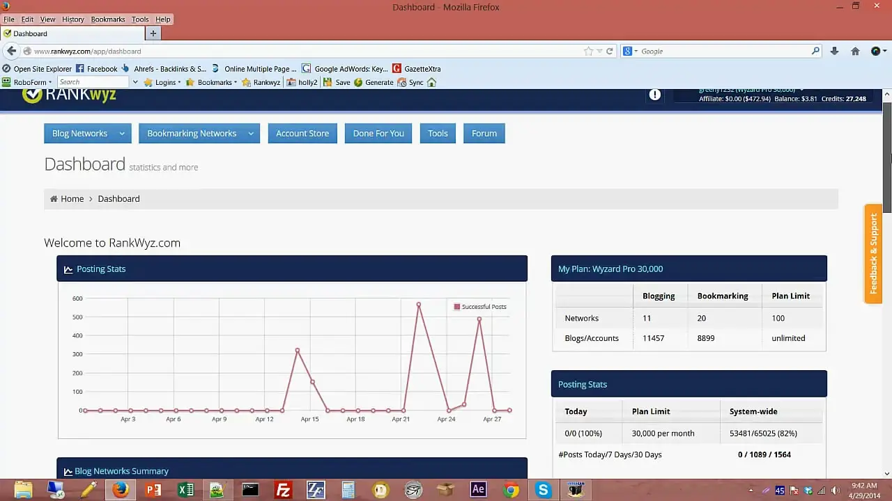Image resolution: width=892 pixels, height=501 pixels.
Task: Open the Tools menu in menu bar
Action: coord(140,19)
